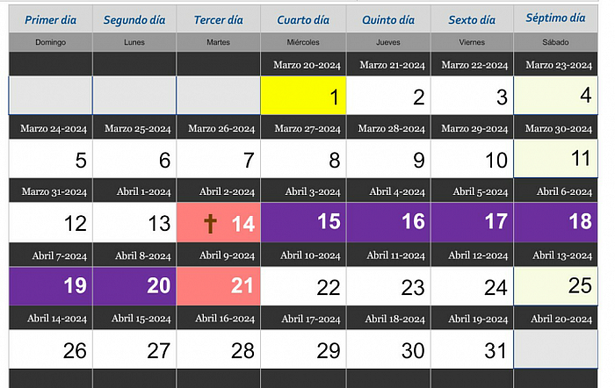
Task: Click the brown cross icon on day 14
Action: [210, 223]
